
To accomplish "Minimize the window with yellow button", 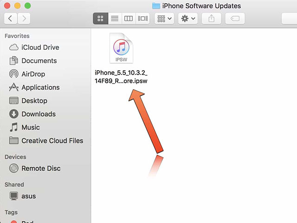I will point(18,6).
